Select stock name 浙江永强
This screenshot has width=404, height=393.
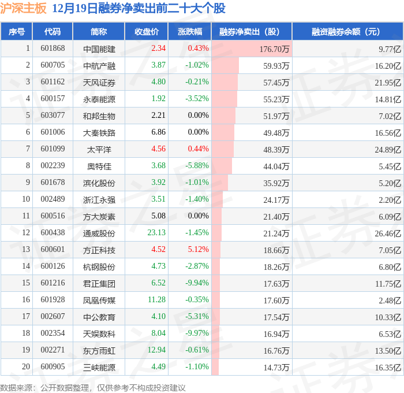tap(99, 200)
